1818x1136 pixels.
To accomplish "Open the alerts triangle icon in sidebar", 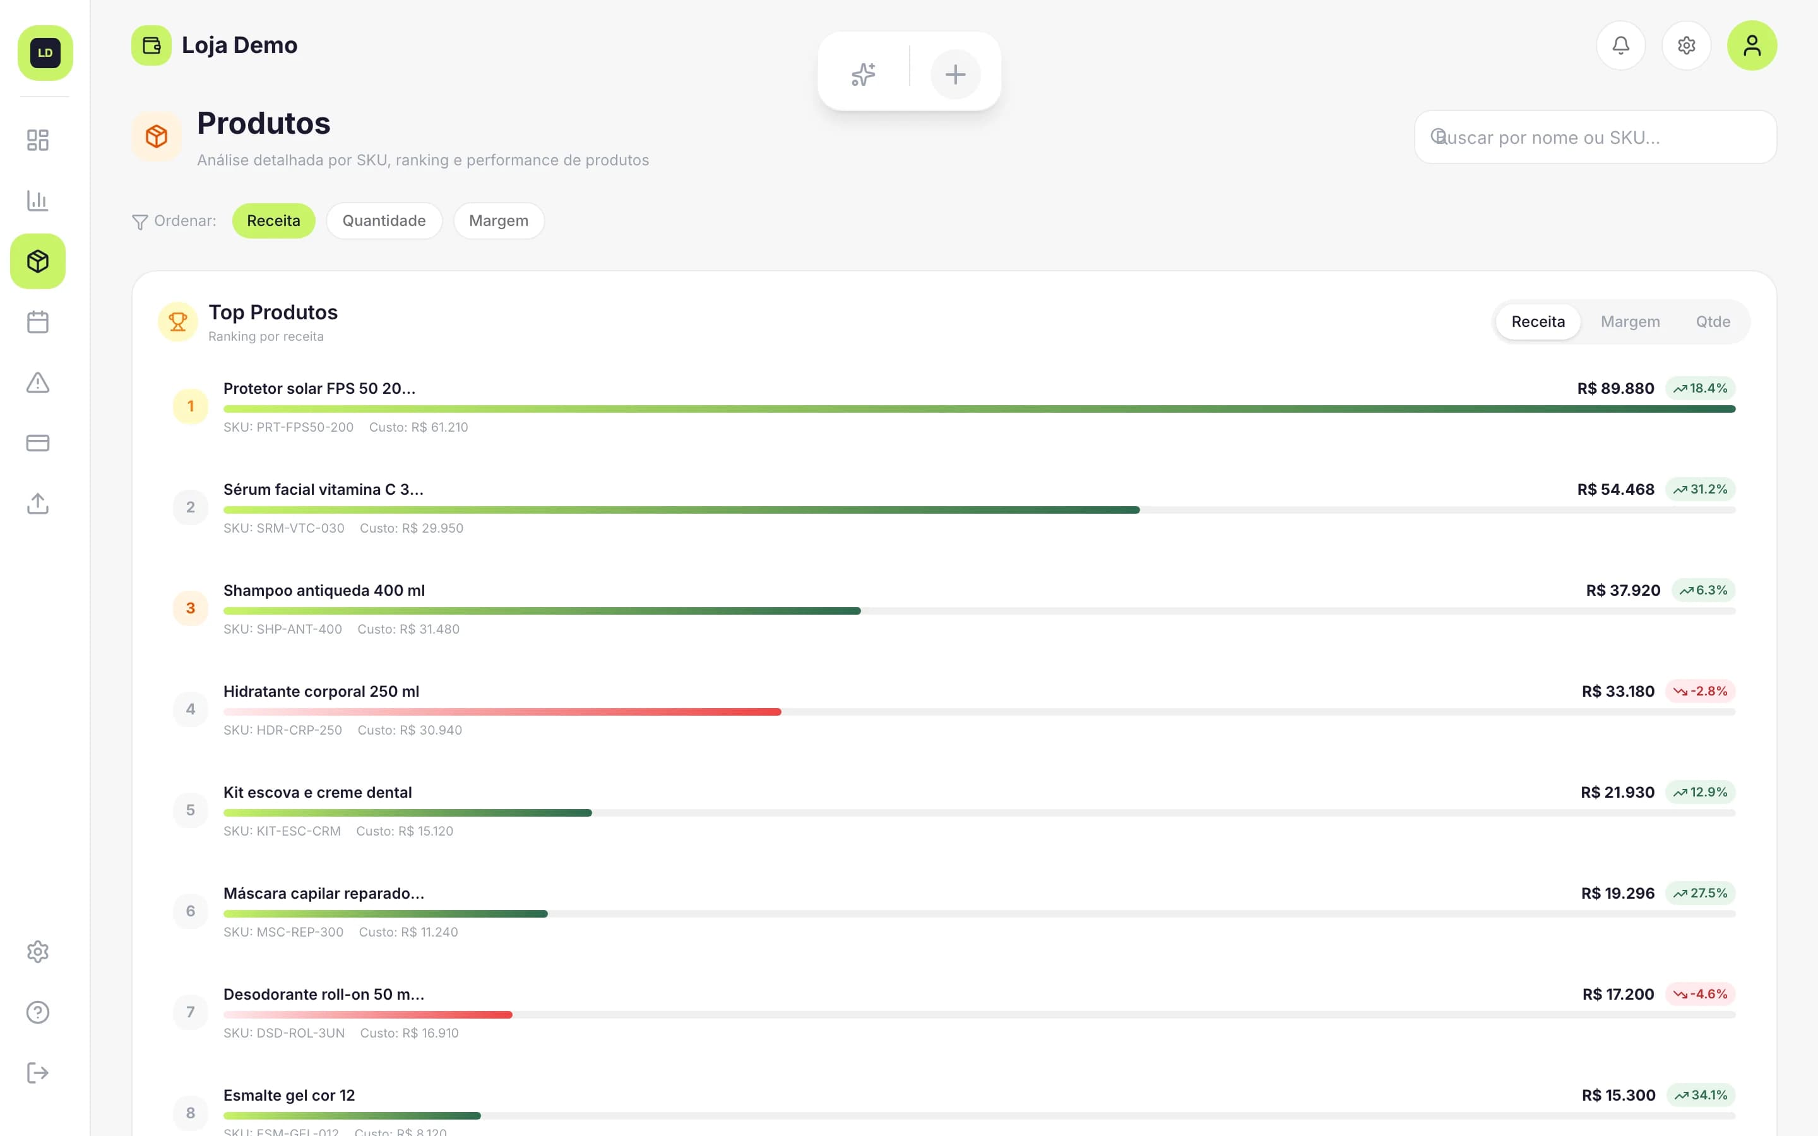I will coord(38,382).
